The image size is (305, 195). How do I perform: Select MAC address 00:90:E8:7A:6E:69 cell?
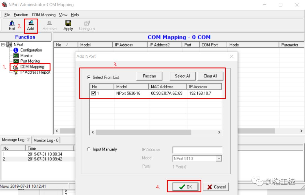pos(167,93)
